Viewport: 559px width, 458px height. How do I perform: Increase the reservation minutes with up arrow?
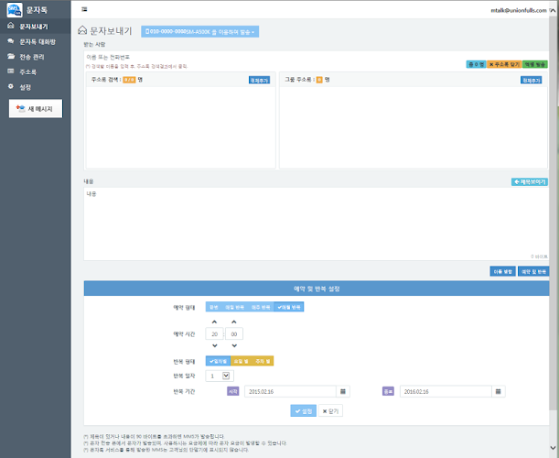234,322
